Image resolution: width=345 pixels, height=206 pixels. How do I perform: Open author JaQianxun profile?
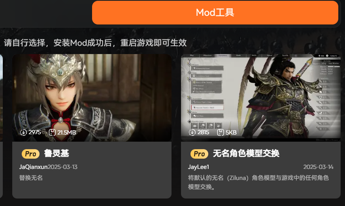[33, 167]
